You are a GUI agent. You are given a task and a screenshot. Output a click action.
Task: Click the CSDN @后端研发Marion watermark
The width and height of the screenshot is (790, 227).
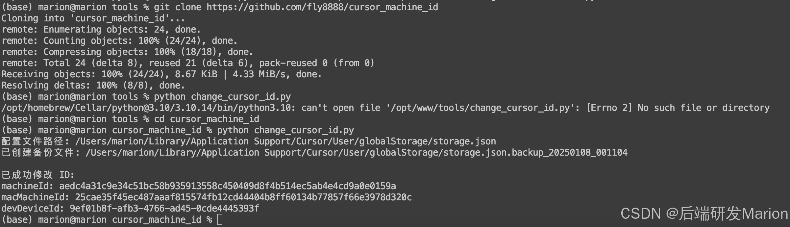(x=704, y=214)
